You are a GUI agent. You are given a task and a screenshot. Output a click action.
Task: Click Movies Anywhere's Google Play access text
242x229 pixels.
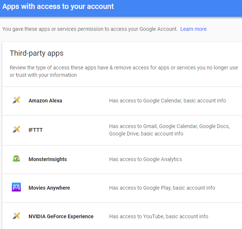click(162, 188)
